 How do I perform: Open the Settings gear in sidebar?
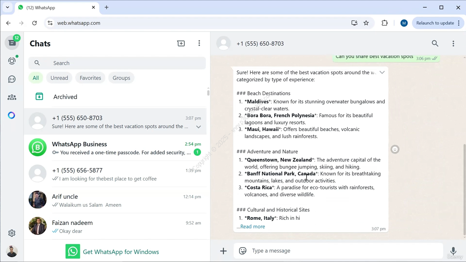point(12,233)
